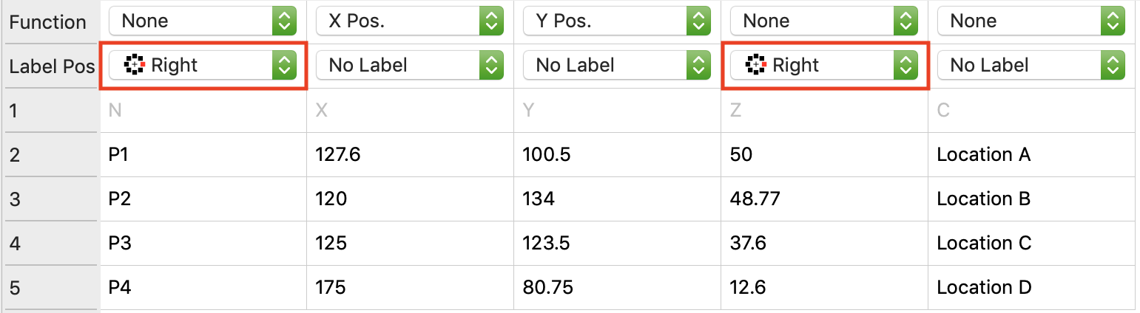This screenshot has width=1140, height=313.
Task: Open the X Pos. function dropdown
Action: 410,21
